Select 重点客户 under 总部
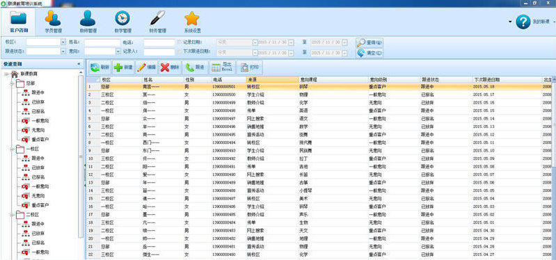This screenshot has height=260, width=556. click(40, 139)
